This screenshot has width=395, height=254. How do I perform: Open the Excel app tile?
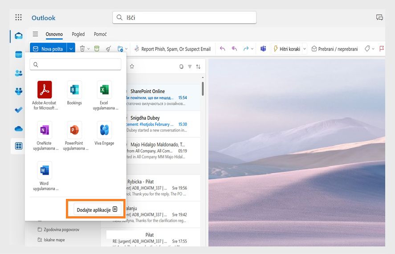tap(104, 95)
